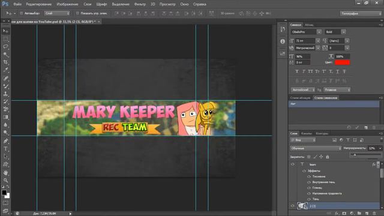This screenshot has height=216, width=384.
Task: Select the Crop tool
Action: click(x=5, y=62)
